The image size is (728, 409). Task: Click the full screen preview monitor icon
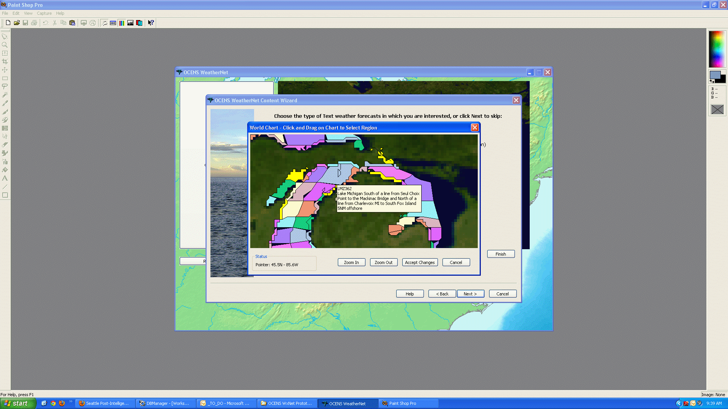pyautogui.click(x=84, y=23)
